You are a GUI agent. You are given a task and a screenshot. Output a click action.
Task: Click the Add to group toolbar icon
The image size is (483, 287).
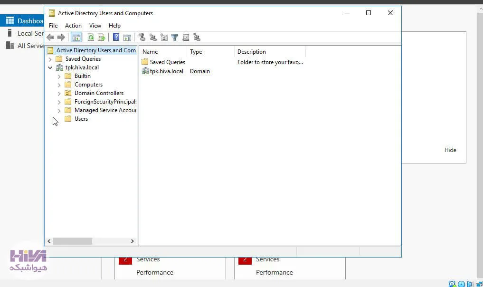pos(197,38)
